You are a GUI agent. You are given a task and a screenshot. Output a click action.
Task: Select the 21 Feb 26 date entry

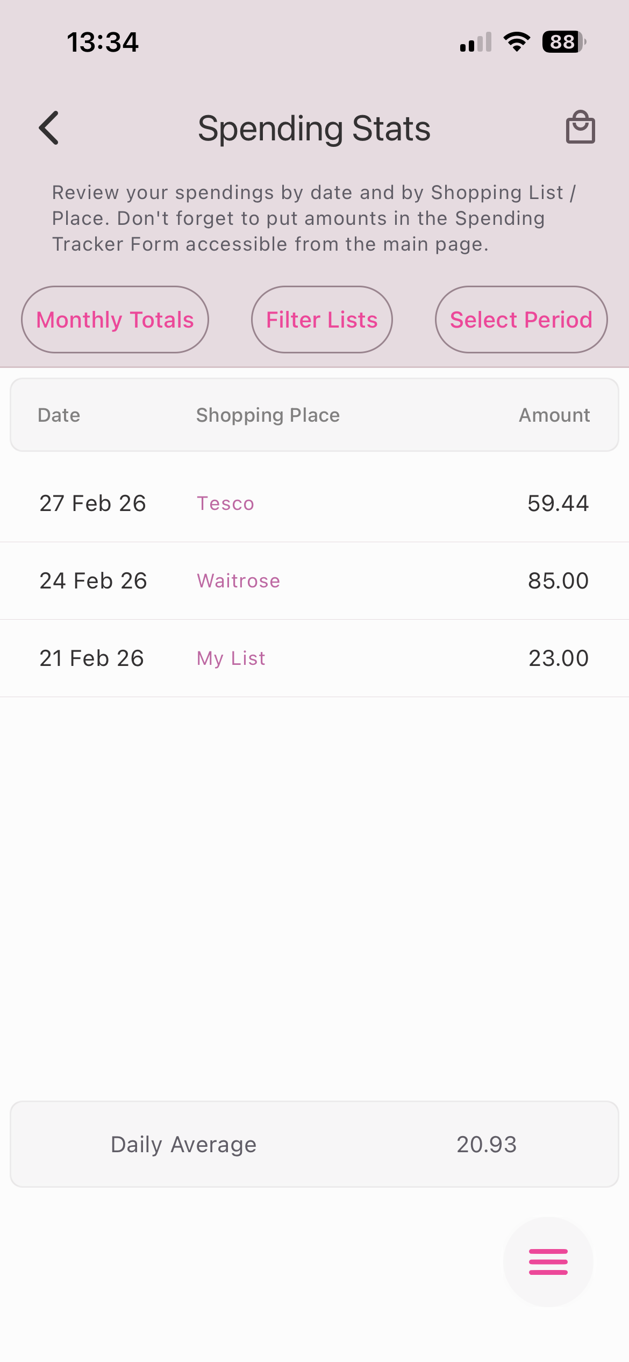[x=91, y=658]
